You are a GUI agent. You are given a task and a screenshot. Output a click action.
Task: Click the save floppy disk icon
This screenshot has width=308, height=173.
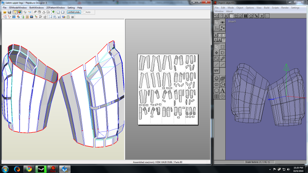coord(9,12)
